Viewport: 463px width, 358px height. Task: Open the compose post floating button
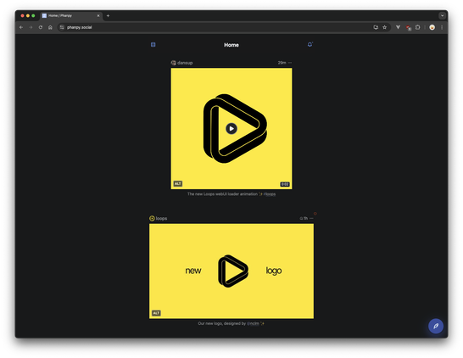(436, 326)
